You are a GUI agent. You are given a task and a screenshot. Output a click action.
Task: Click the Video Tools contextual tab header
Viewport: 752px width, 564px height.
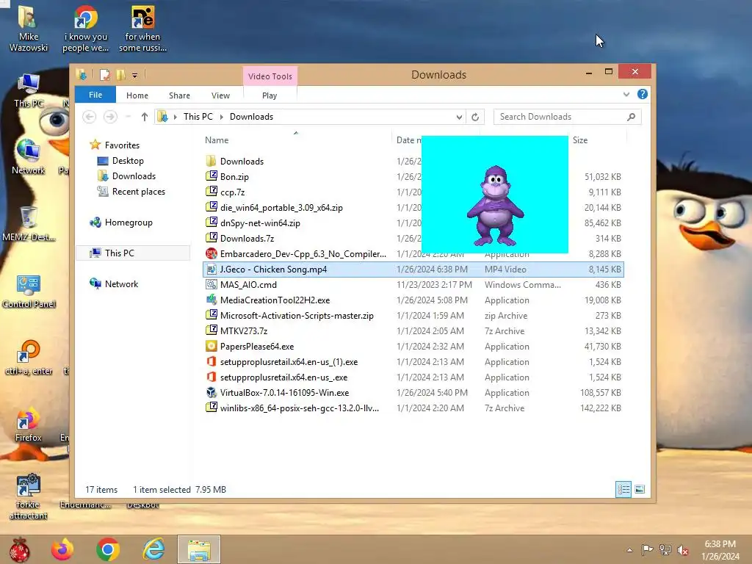pyautogui.click(x=270, y=76)
